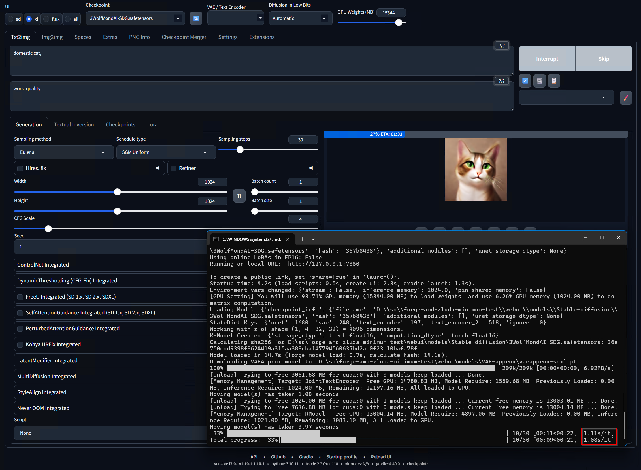Screen dimensions: 641x470
Task: Click the negative prompt token counter
Action: [502, 81]
